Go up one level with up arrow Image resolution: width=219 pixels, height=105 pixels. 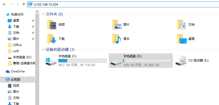pyautogui.click(x=24, y=4)
